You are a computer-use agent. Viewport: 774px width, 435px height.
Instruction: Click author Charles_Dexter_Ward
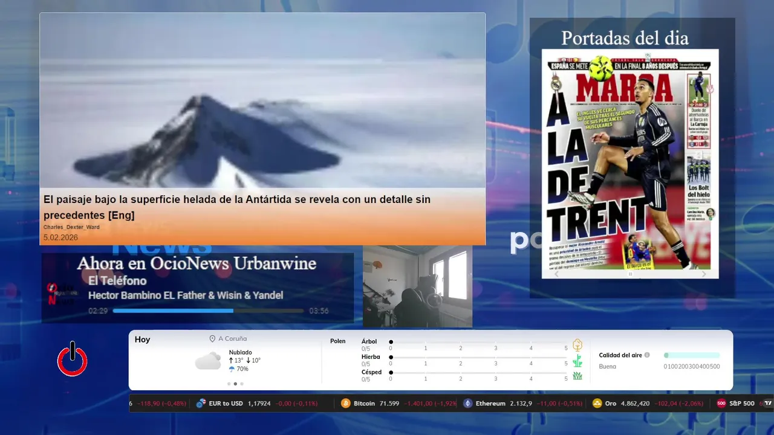click(71, 227)
